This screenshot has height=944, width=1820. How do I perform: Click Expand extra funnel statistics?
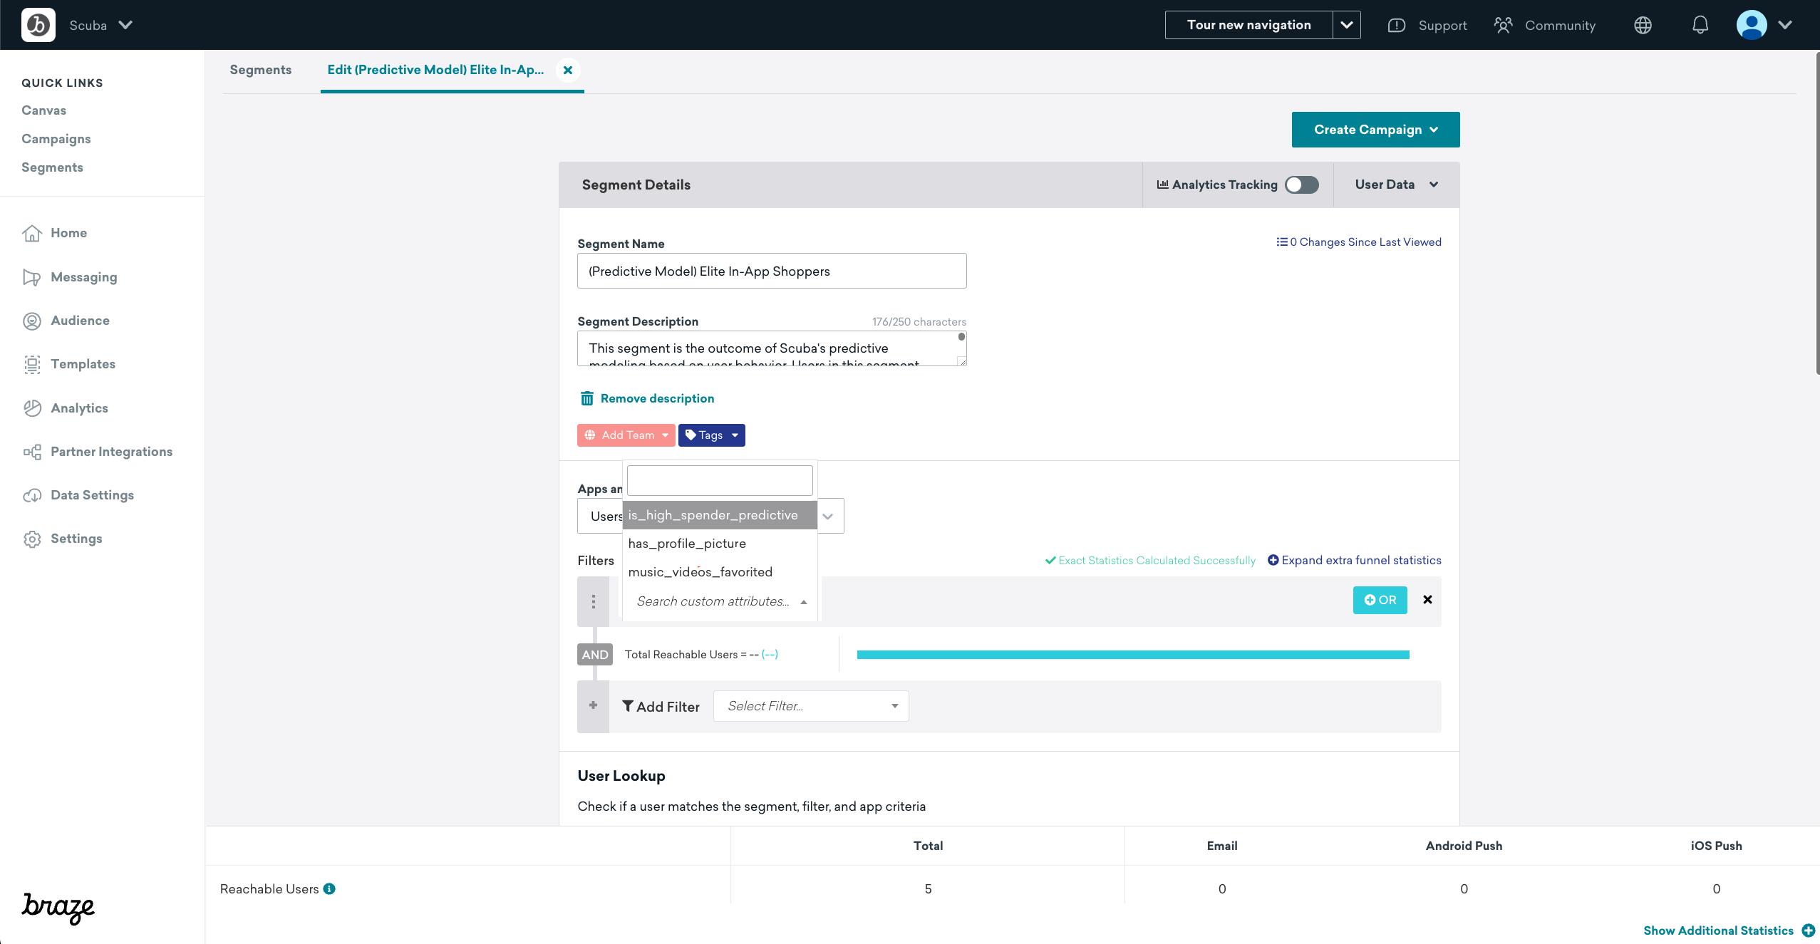[x=1354, y=560]
